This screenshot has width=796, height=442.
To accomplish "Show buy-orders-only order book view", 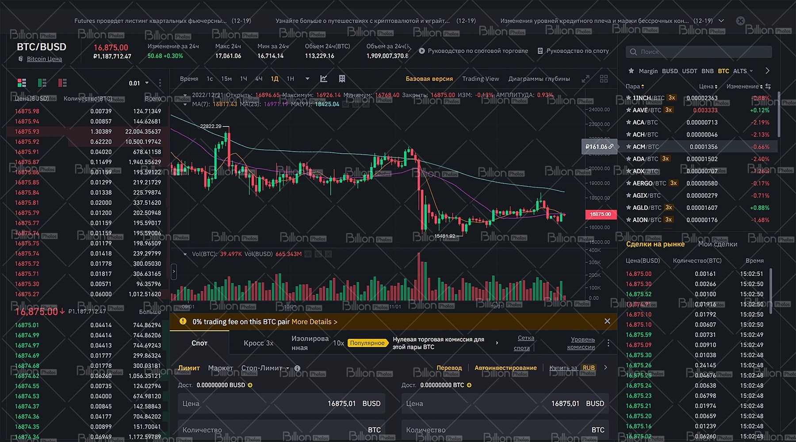I will tap(42, 83).
